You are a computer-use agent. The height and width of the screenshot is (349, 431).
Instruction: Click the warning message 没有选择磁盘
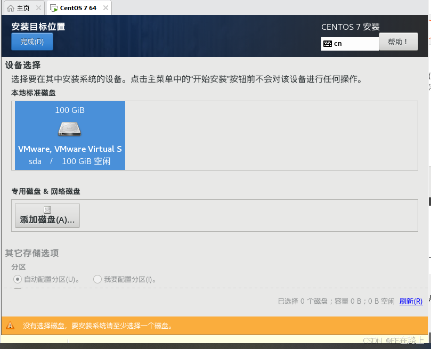click(98, 326)
